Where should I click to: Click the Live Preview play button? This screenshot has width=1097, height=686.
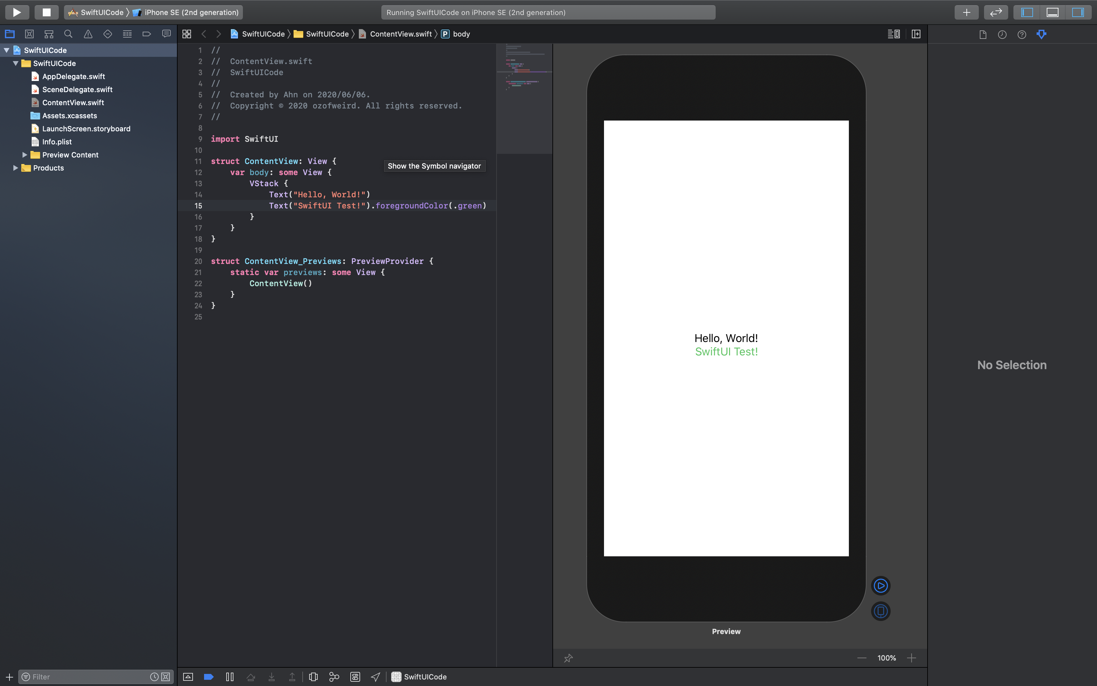point(880,586)
